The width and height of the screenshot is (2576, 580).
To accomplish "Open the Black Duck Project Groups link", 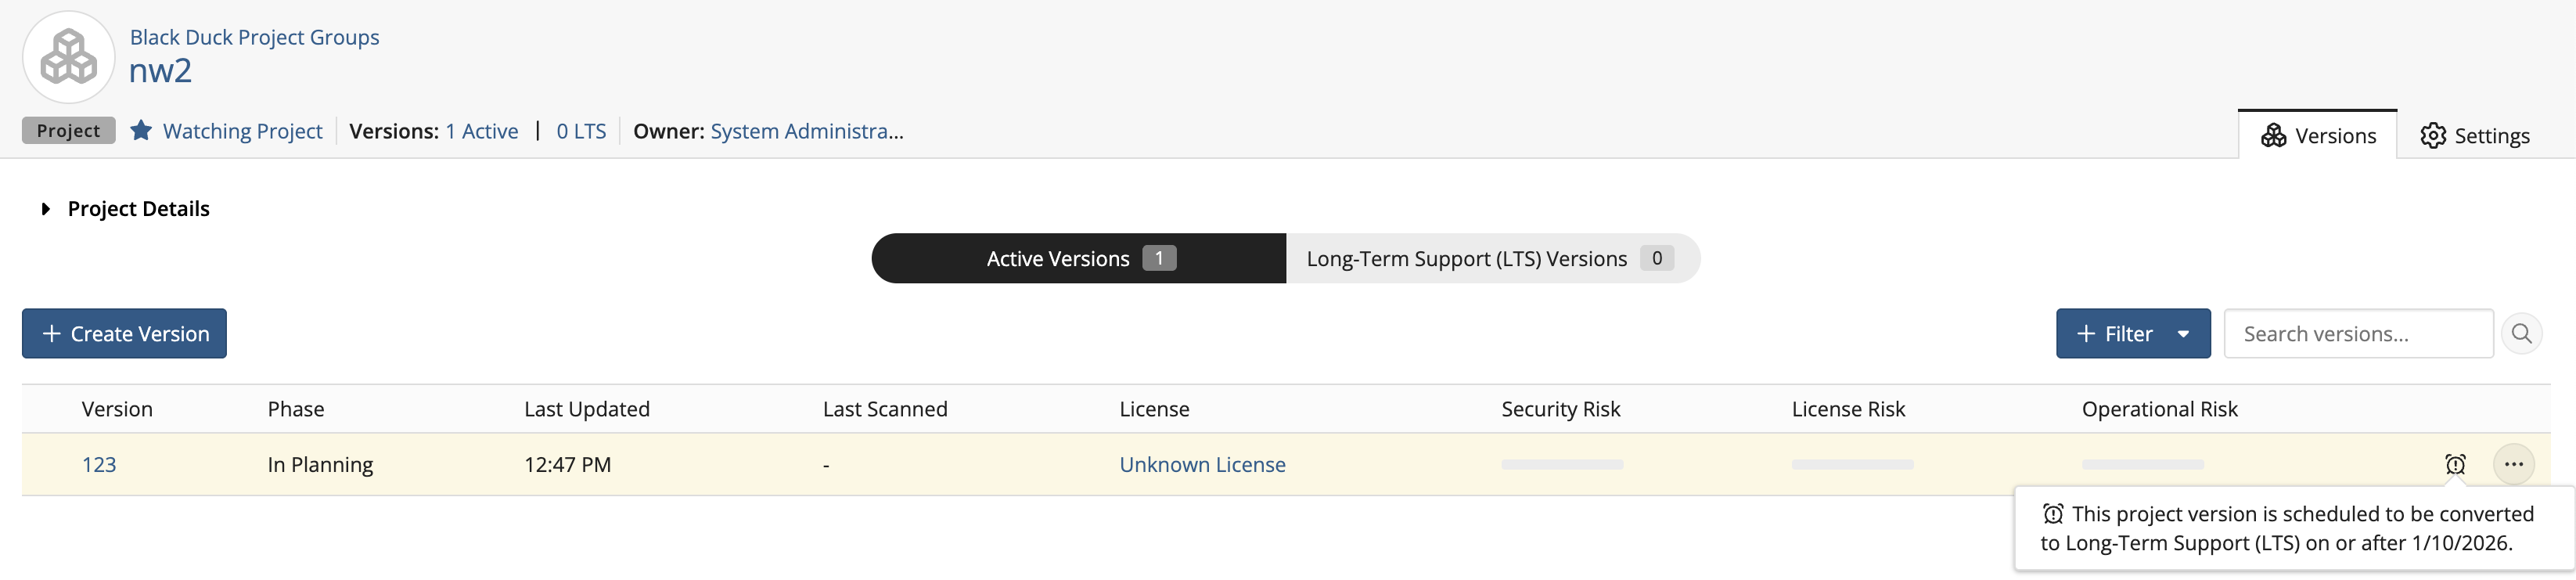I will (x=254, y=37).
